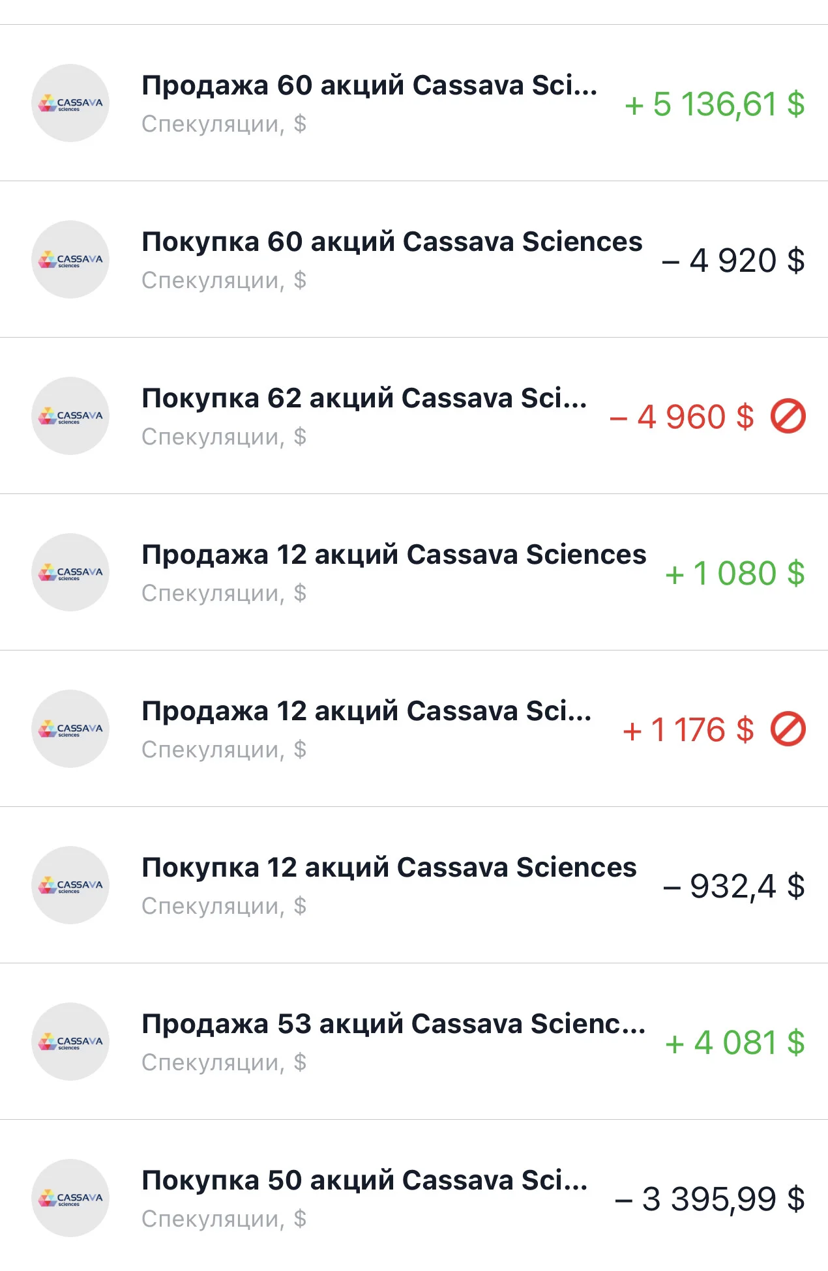This screenshot has height=1271, width=828.
Task: Tap cancelled icon beside + 1 176 $
Action: pos(788,729)
